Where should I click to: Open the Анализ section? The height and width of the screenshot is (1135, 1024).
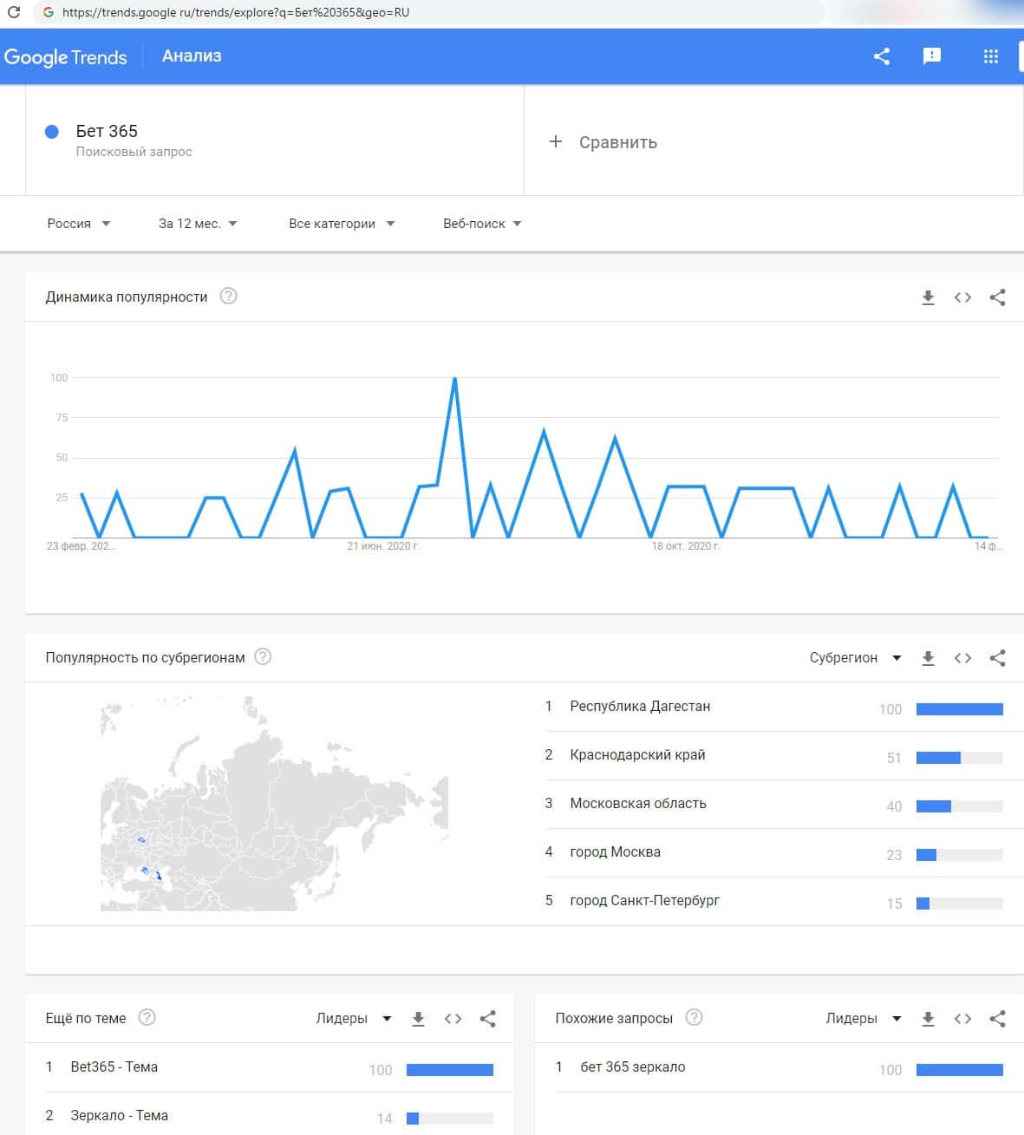[x=192, y=56]
